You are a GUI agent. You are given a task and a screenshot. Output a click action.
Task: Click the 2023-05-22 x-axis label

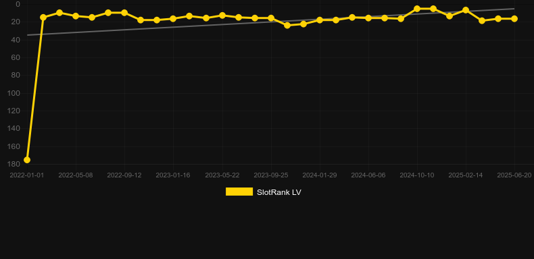pyautogui.click(x=222, y=175)
